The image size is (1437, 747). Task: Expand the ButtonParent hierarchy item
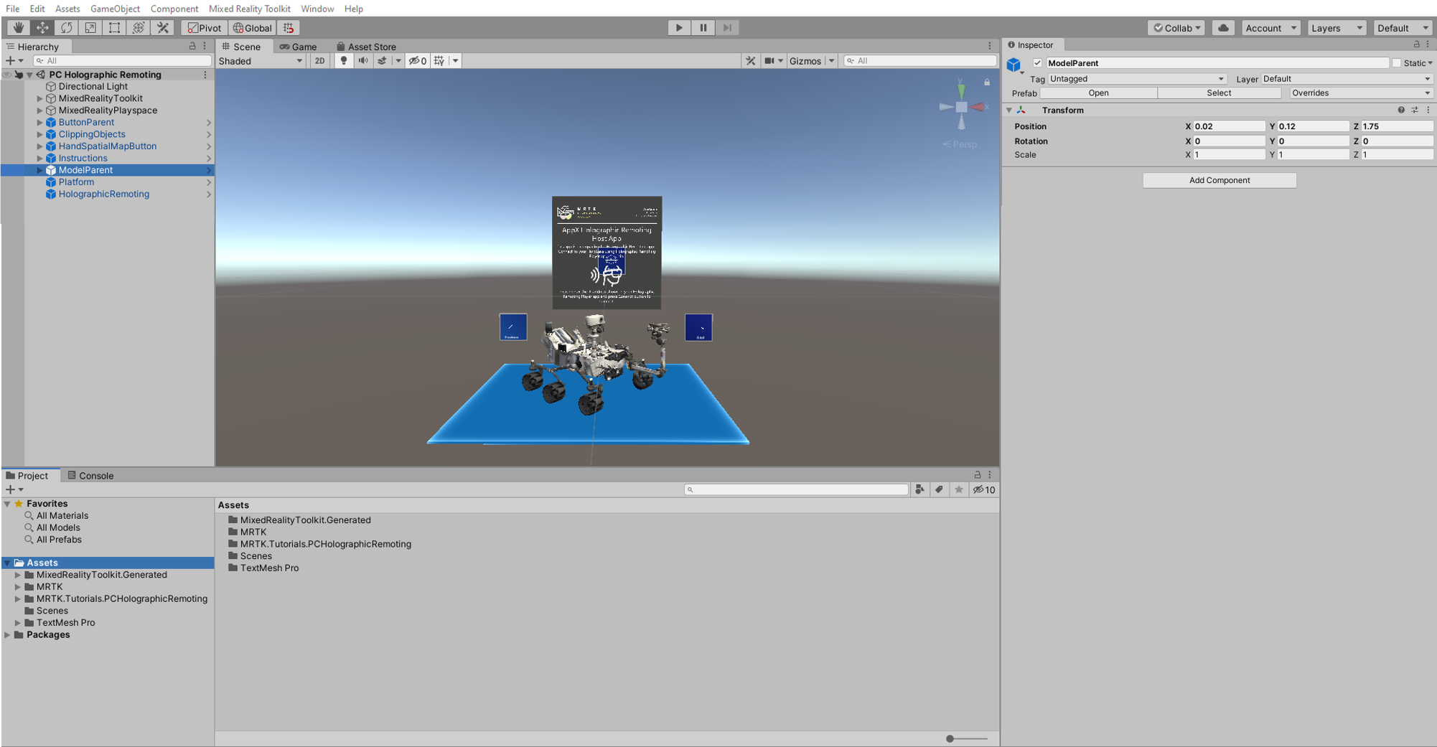[40, 123]
